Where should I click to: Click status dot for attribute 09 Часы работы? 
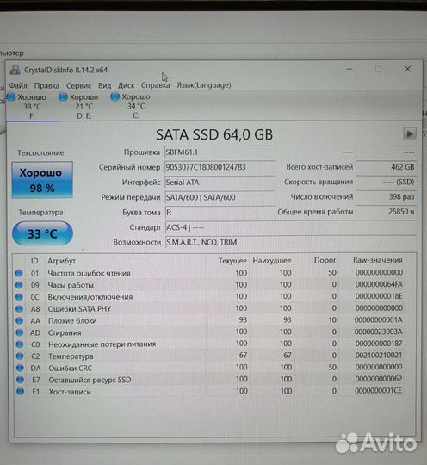(19, 285)
